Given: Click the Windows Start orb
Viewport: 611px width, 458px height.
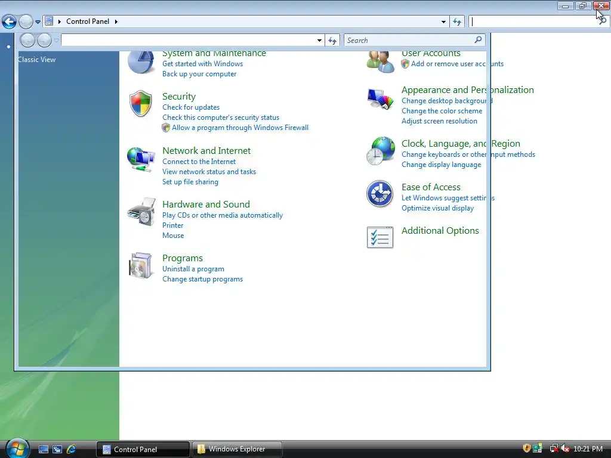Looking at the screenshot, I should (x=17, y=448).
